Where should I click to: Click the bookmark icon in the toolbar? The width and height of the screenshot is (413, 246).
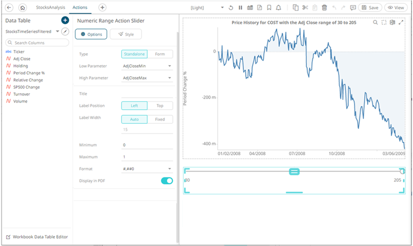click(x=269, y=8)
